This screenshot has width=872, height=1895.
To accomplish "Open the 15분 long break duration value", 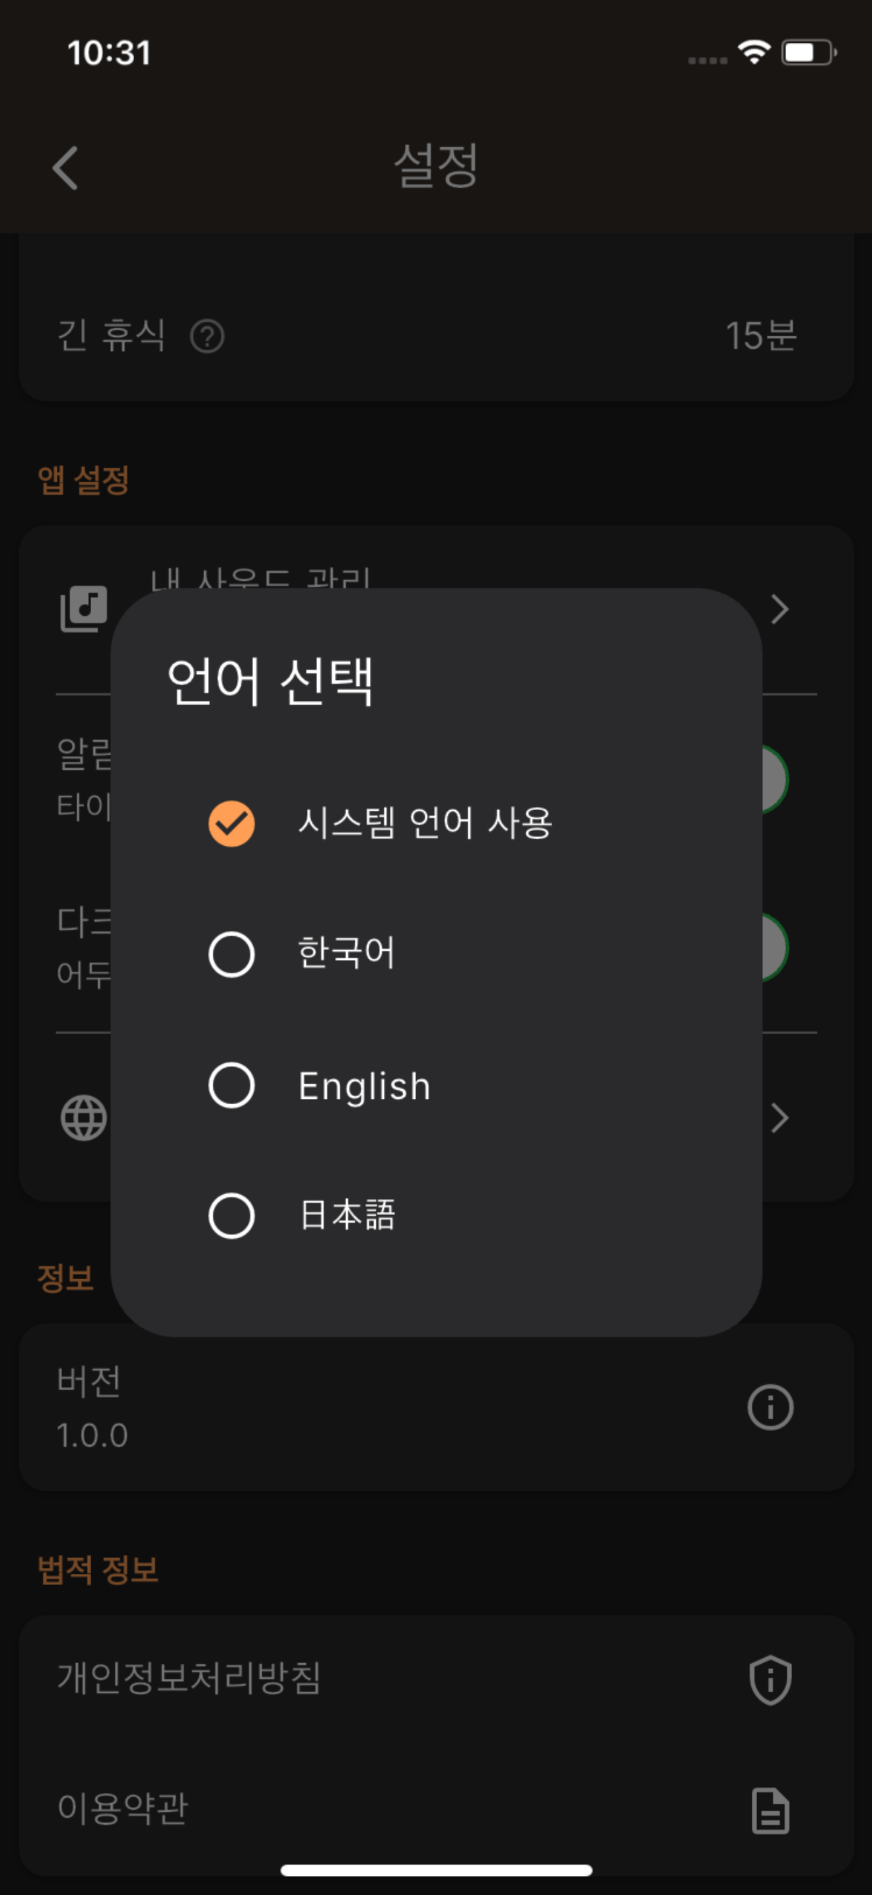I will coord(760,336).
